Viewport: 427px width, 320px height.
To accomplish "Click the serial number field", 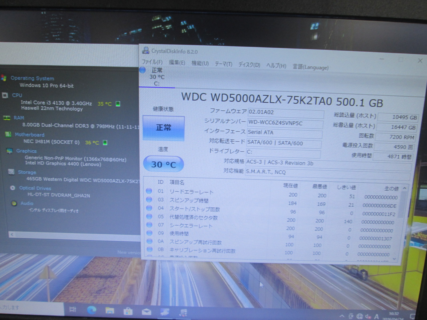I will (x=285, y=123).
